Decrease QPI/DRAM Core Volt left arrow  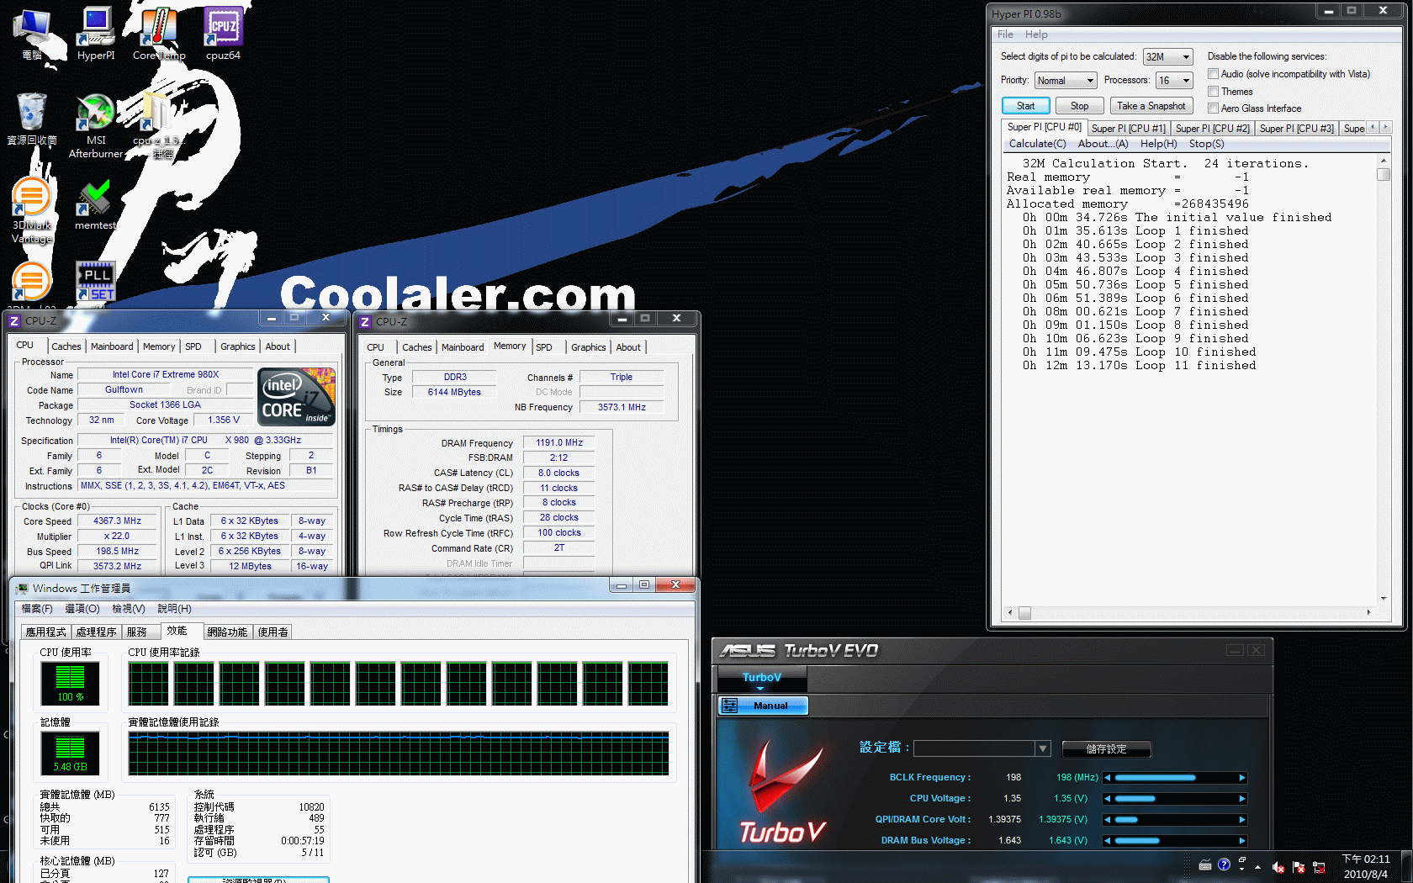click(x=1108, y=820)
